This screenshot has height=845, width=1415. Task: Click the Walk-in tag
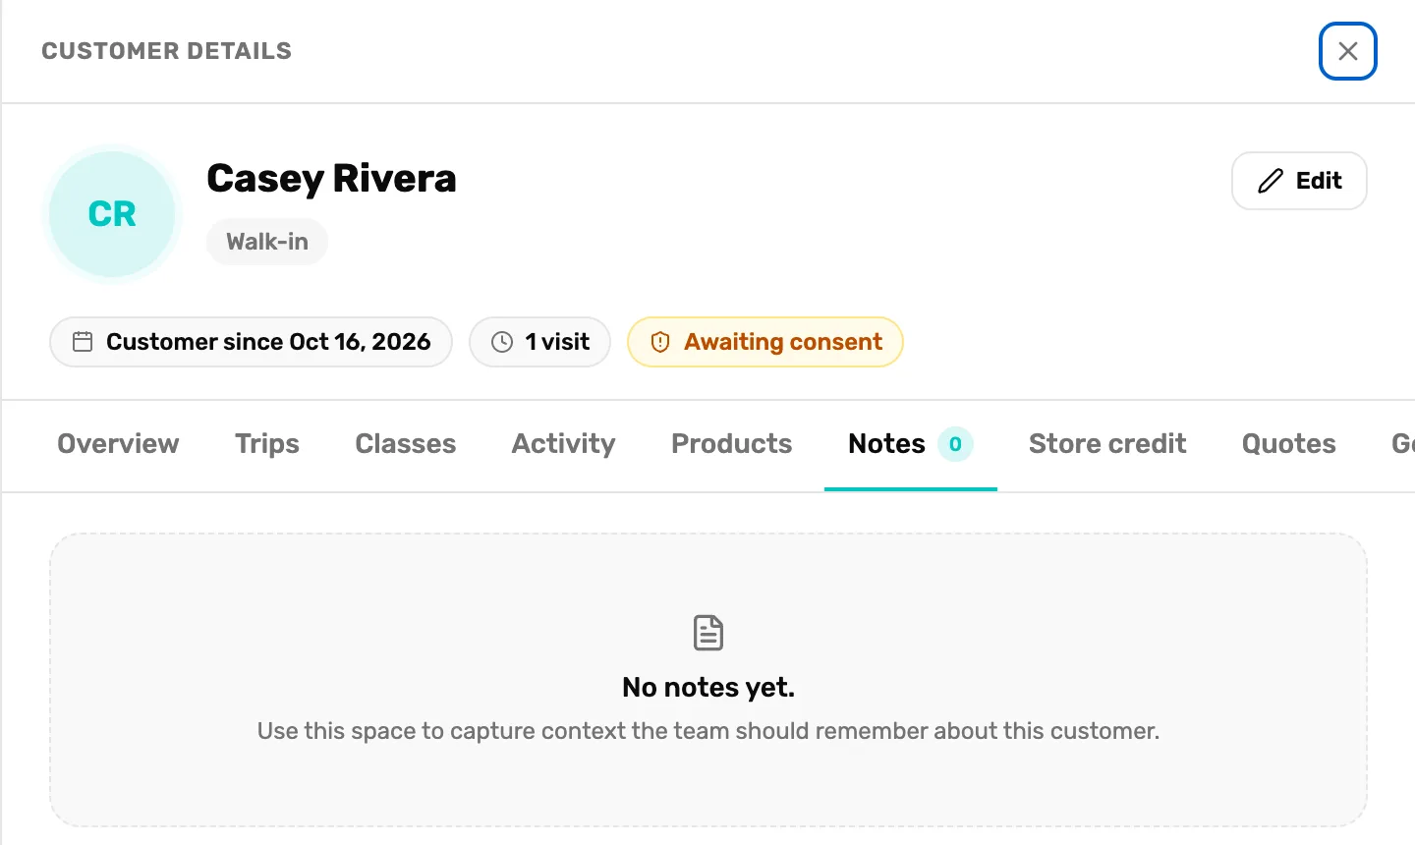267,242
